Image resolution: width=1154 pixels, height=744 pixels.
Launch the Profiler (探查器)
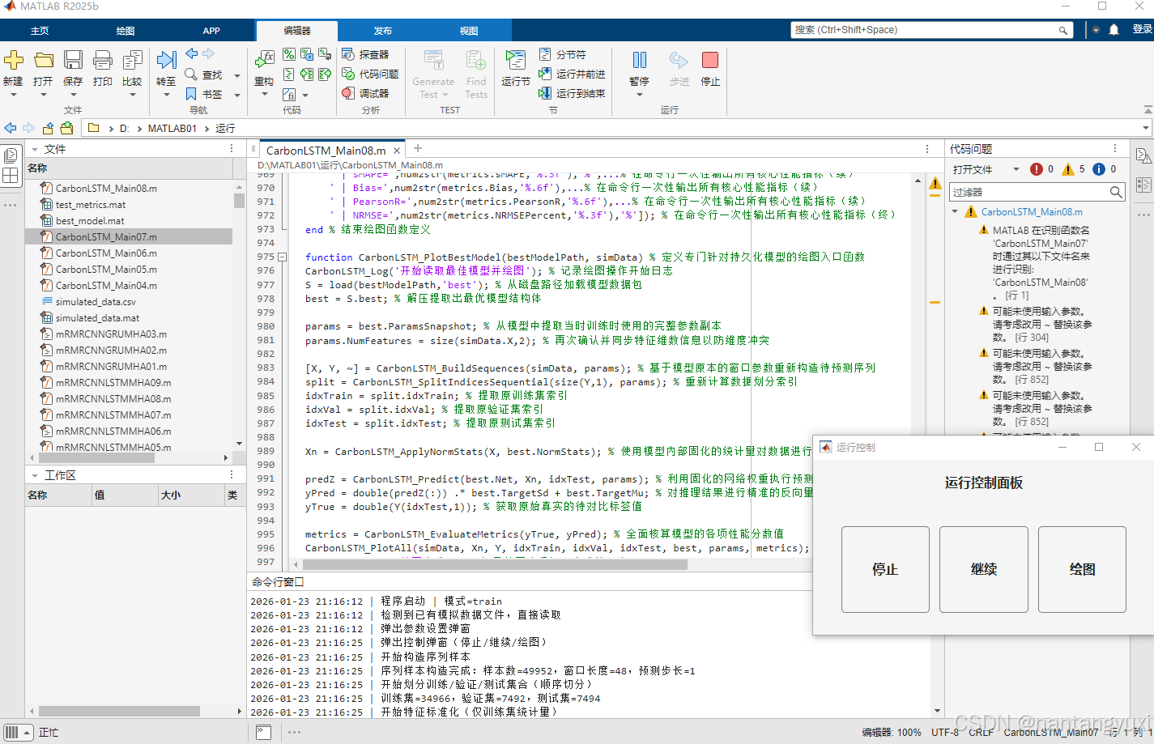[x=365, y=54]
